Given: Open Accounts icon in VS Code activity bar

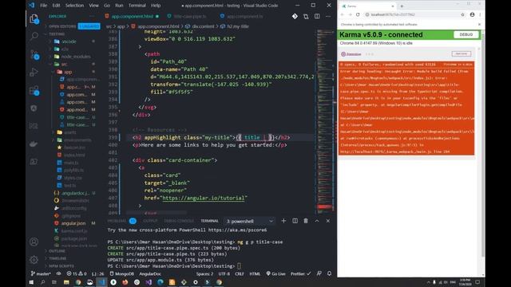Looking at the screenshot, I should [34, 242].
